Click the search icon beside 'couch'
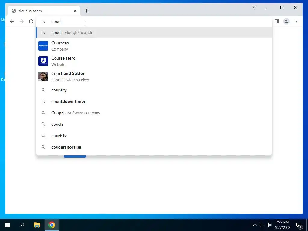 pos(43,124)
